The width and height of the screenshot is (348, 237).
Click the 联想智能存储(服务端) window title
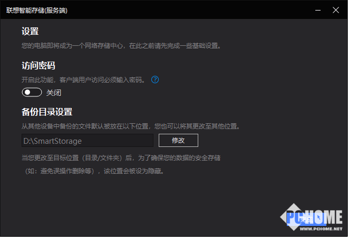(x=37, y=11)
